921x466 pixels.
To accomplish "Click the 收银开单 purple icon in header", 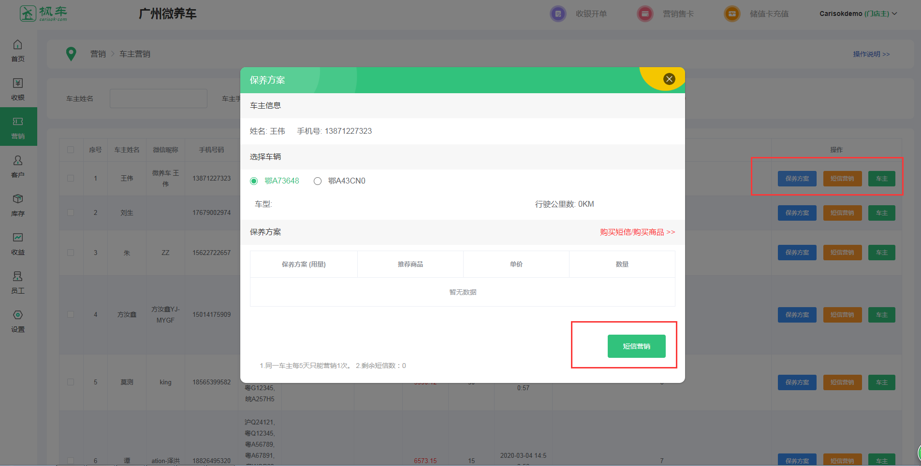I will (558, 14).
